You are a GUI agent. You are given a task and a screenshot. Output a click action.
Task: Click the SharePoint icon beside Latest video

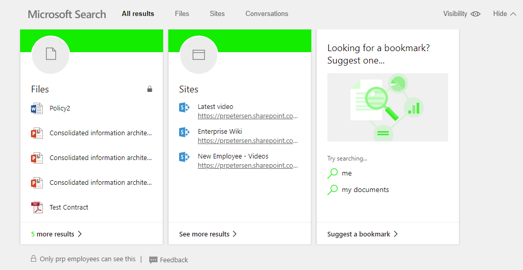tap(184, 107)
